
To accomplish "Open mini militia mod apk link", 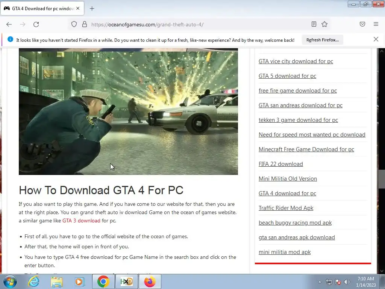I will point(285,252).
